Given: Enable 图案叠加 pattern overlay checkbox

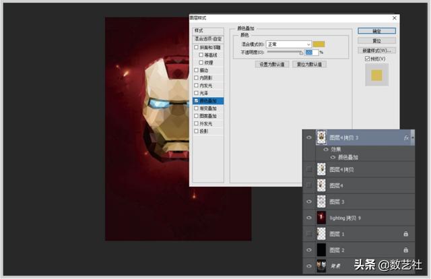Looking at the screenshot, I should point(196,116).
